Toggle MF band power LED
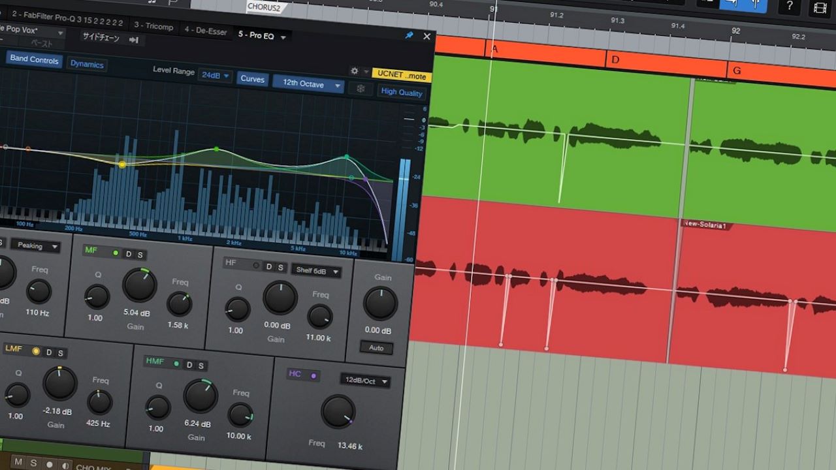 [116, 253]
